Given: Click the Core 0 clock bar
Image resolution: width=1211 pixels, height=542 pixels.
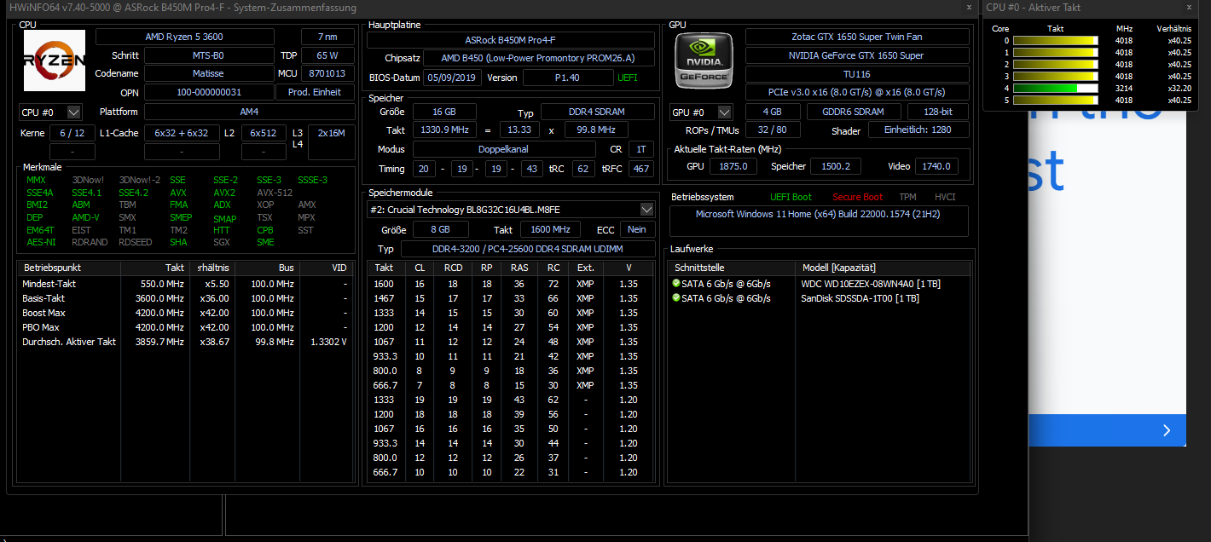Looking at the screenshot, I should point(1057,40).
